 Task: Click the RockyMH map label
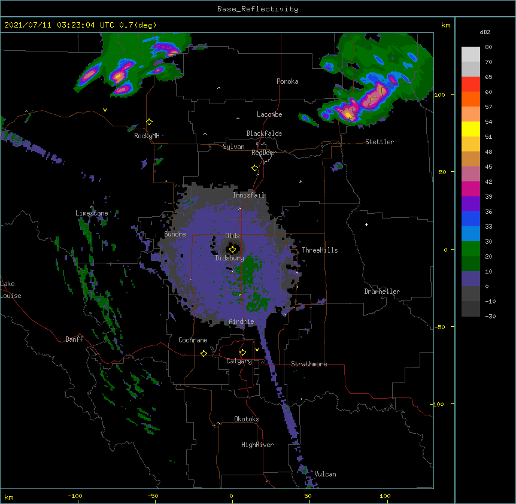(x=147, y=136)
